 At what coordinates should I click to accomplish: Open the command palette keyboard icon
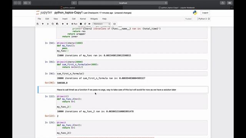[115, 24]
